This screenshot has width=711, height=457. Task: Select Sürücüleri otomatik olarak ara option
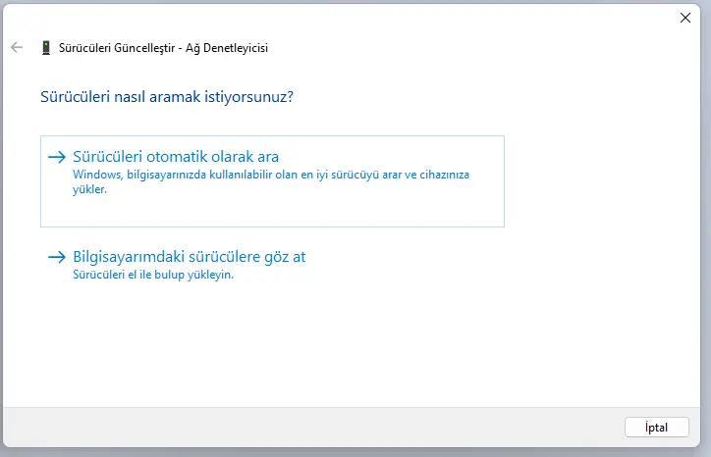click(x=272, y=181)
